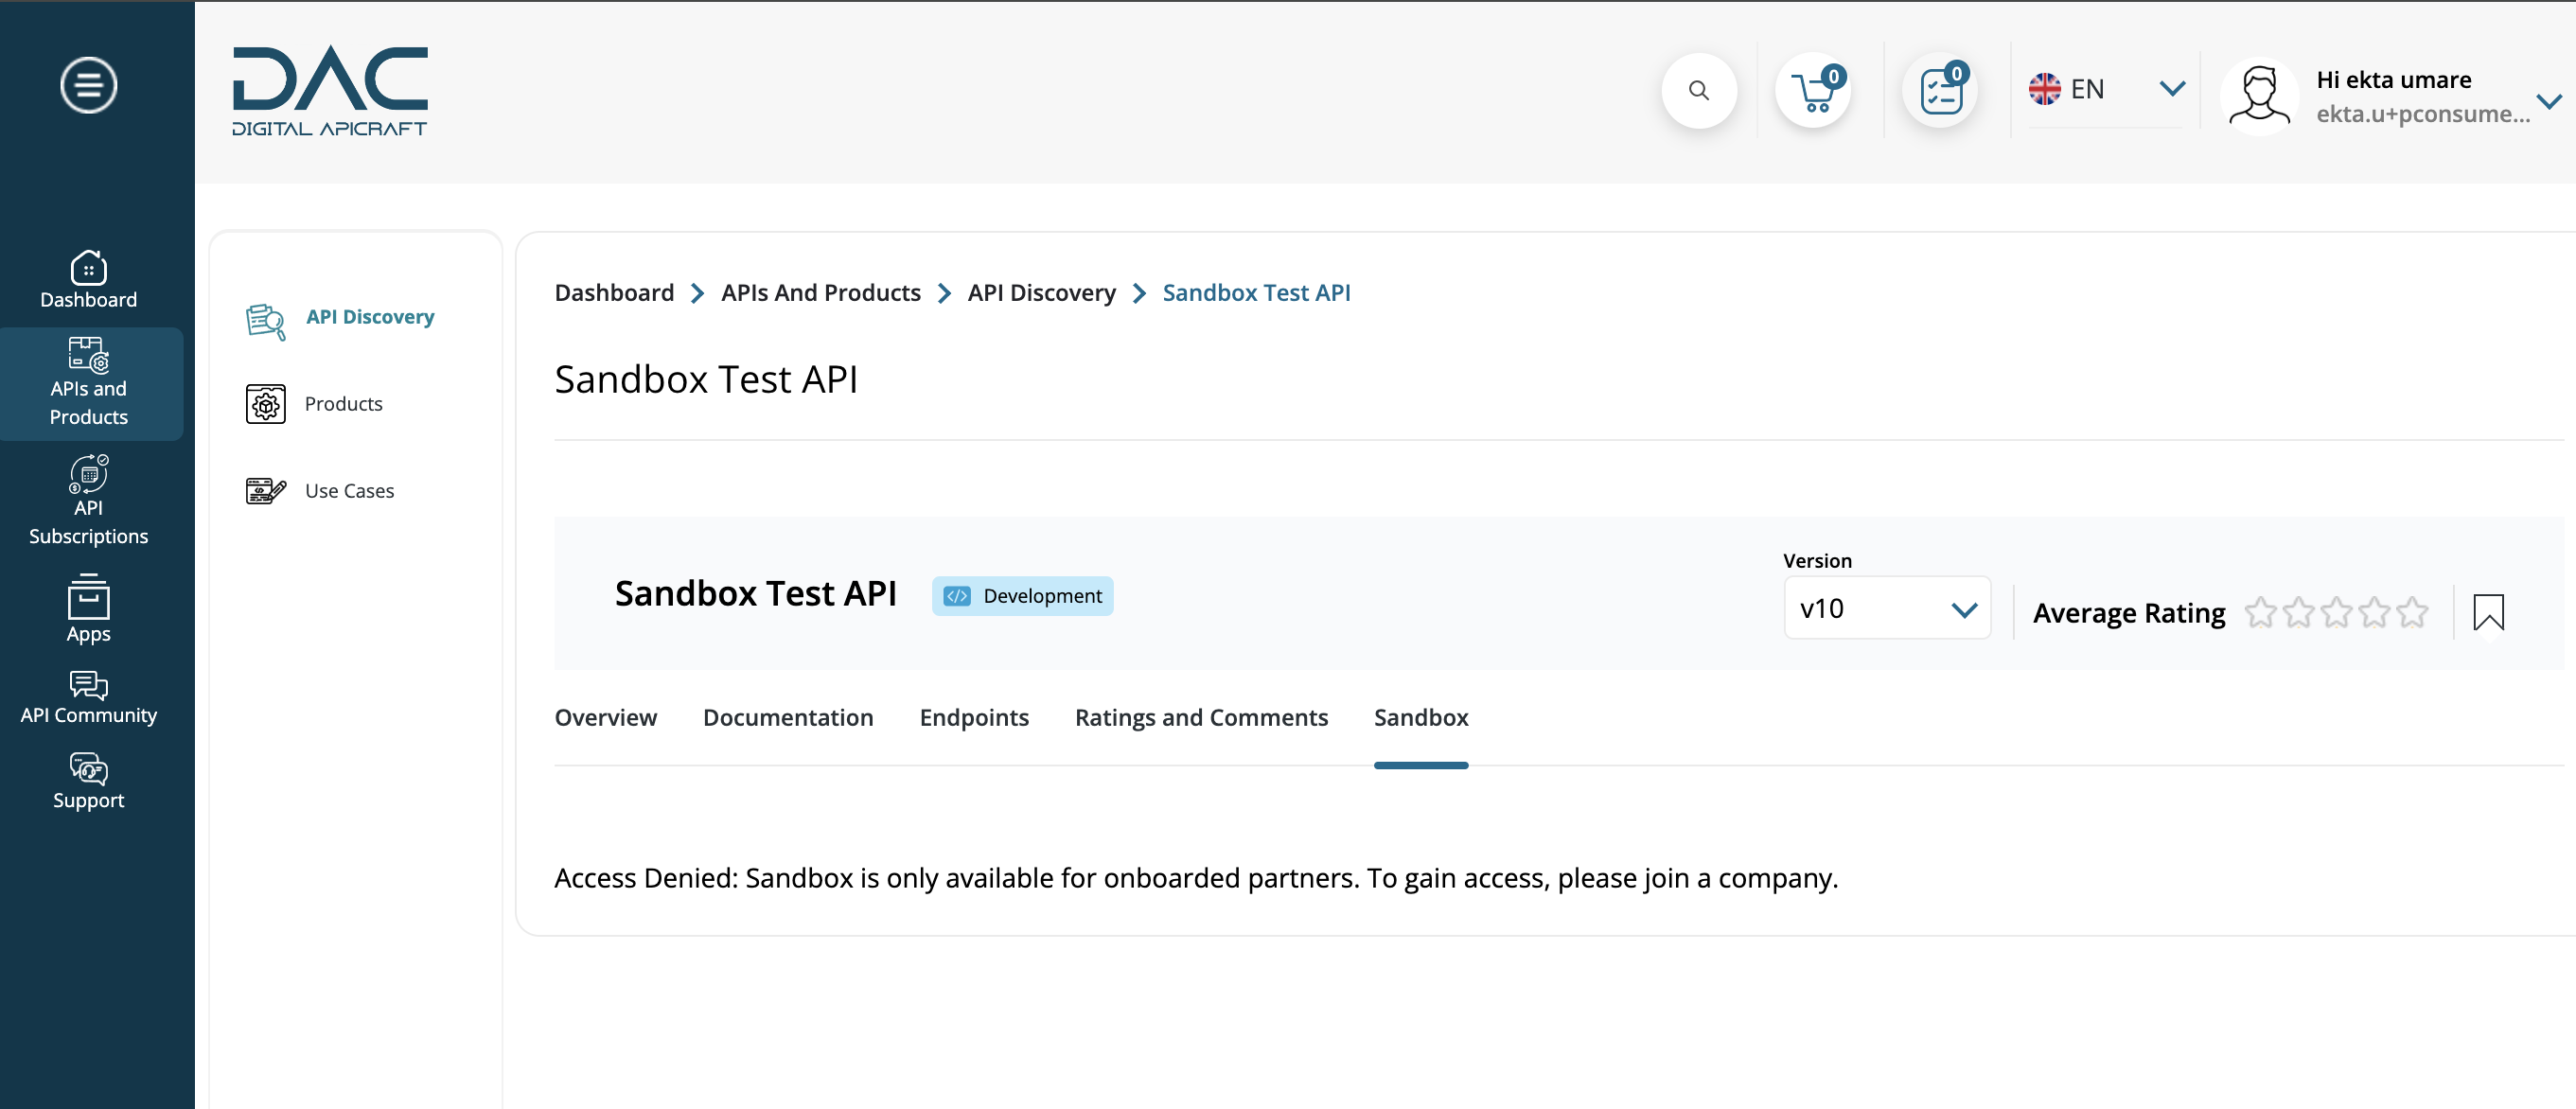
Task: Open the Support sidebar item
Action: (x=88, y=782)
